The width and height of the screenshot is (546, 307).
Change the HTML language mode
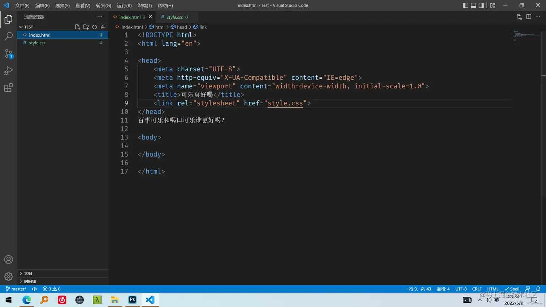(x=493, y=289)
